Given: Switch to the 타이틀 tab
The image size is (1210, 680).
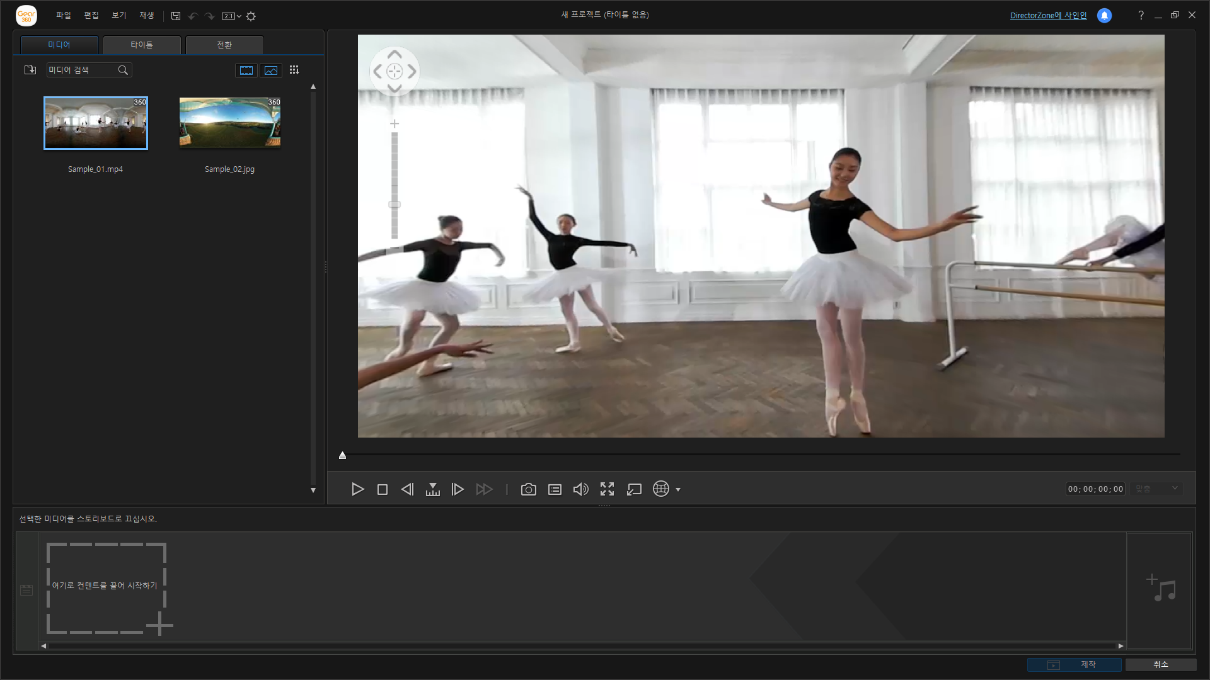Looking at the screenshot, I should [142, 45].
